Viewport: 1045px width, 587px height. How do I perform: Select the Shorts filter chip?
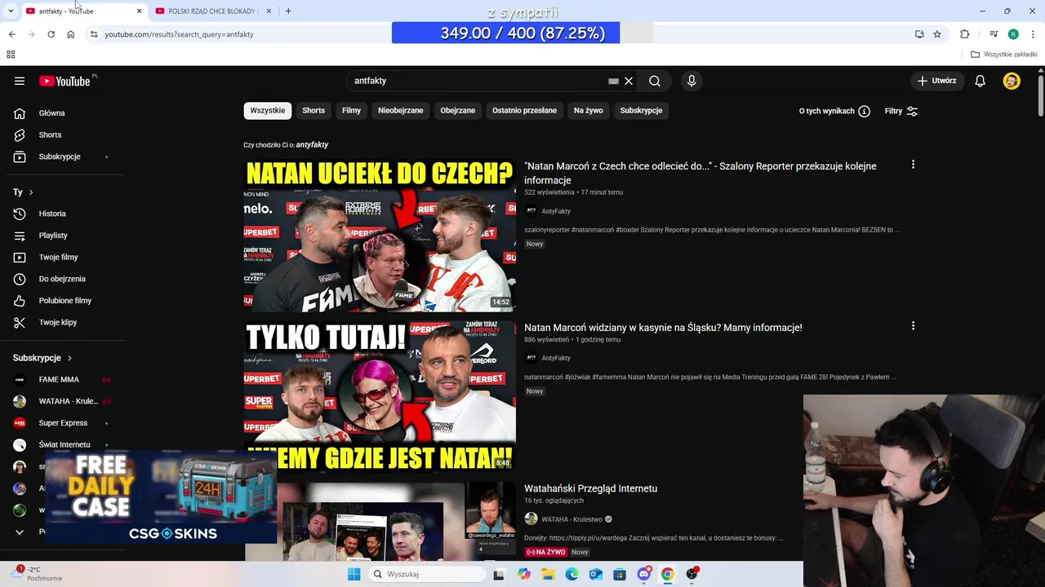click(x=313, y=110)
